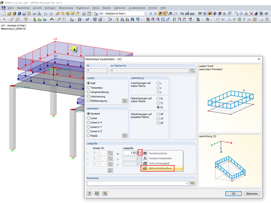Screen dimensions: 271x203
Task: Choose Mehrschichtaufbau from the context menu
Action: pyautogui.click(x=162, y=168)
